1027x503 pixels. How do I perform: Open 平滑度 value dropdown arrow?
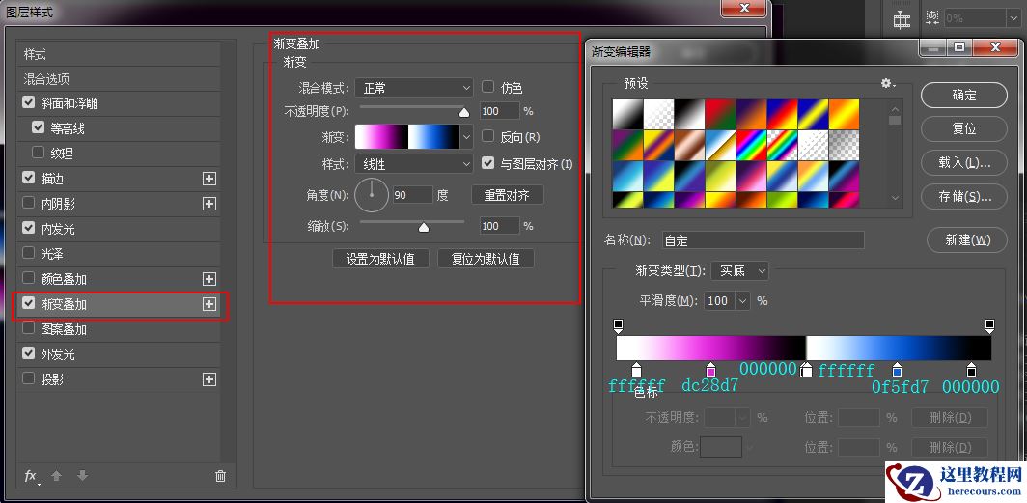click(x=742, y=301)
